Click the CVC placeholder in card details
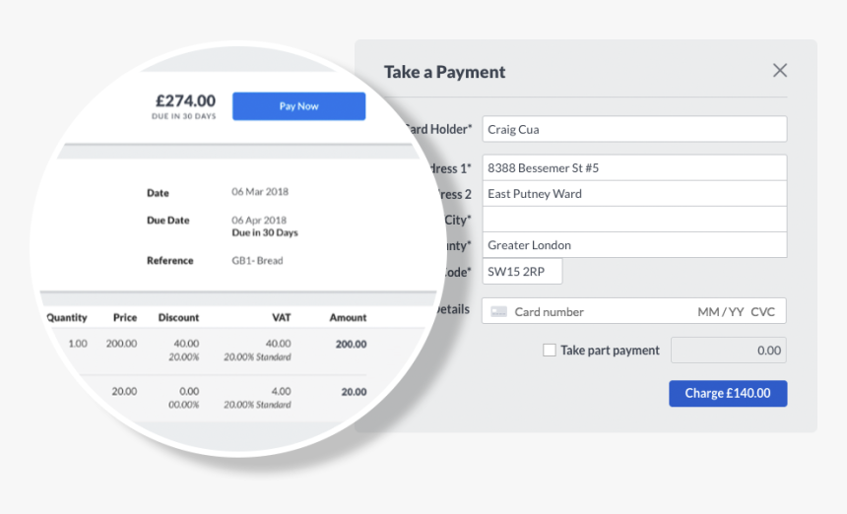This screenshot has height=514, width=847. pos(762,312)
